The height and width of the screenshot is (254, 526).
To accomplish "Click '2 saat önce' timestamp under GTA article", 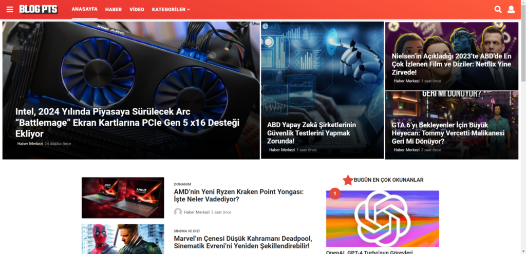I will coord(431,150).
